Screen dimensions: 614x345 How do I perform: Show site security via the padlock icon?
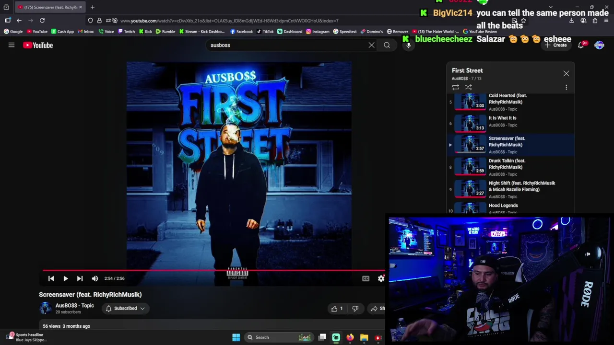point(99,21)
